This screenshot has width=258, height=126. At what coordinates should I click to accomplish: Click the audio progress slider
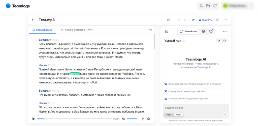point(75,119)
